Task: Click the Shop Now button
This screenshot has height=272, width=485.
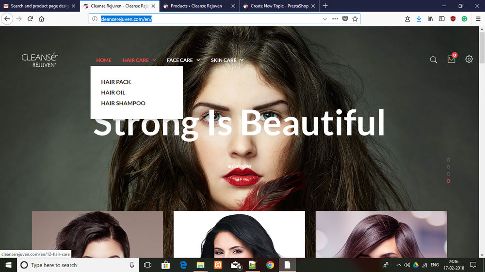Action: [x=240, y=166]
